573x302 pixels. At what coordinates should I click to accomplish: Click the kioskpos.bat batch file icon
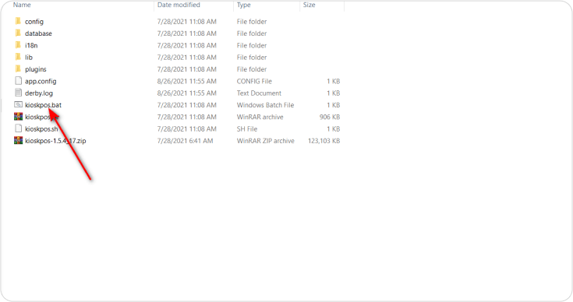point(18,104)
